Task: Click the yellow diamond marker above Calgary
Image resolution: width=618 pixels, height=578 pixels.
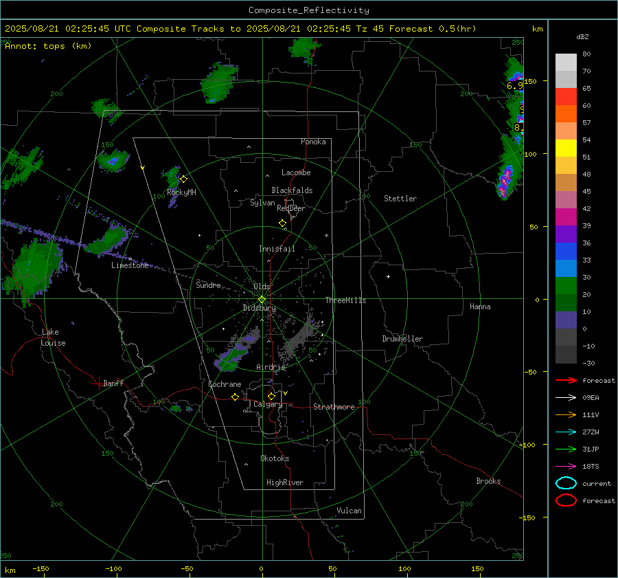Action: (271, 396)
